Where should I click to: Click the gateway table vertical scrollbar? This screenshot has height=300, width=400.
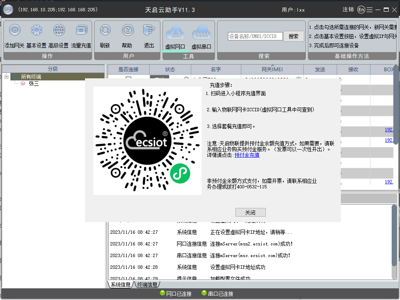tap(396, 105)
